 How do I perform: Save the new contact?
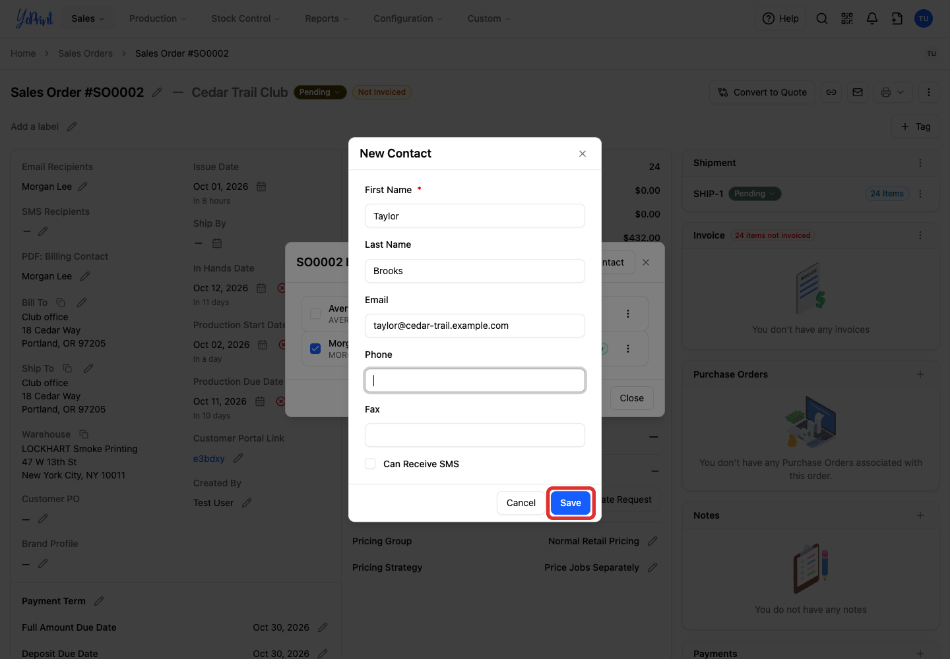point(571,503)
